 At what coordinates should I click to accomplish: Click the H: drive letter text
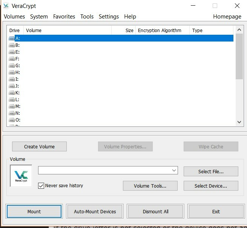(x=18, y=72)
